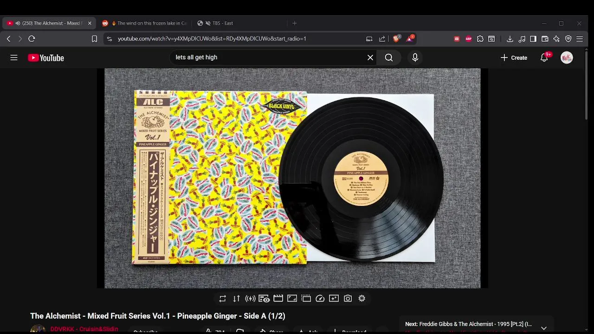594x334 pixels.
Task: Open the browser main menu
Action: (x=580, y=39)
